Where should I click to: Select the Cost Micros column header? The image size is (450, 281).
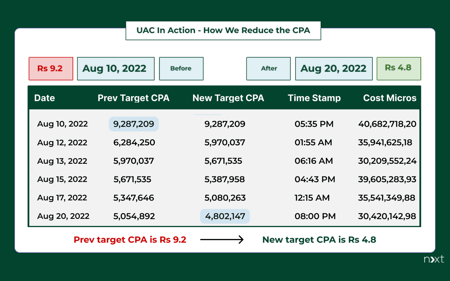click(390, 98)
